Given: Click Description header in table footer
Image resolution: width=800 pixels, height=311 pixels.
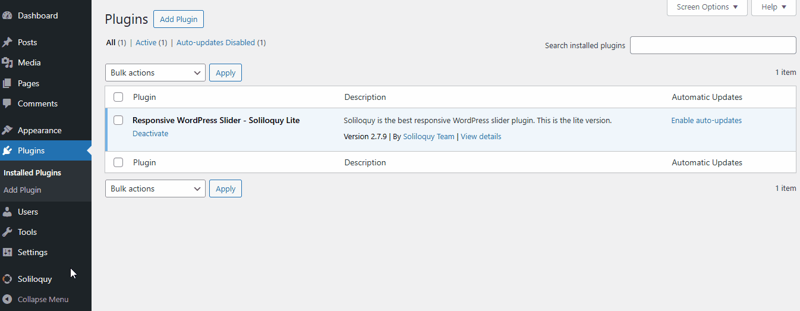Looking at the screenshot, I should (365, 162).
